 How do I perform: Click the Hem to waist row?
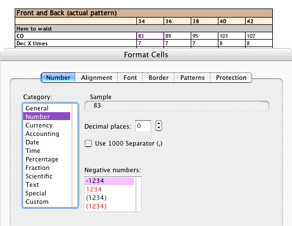[144, 28]
